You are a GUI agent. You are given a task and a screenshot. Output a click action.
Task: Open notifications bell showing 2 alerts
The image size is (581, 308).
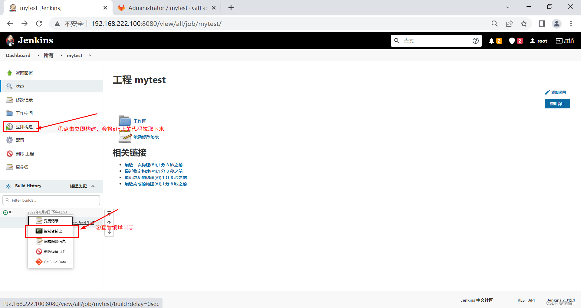[491, 40]
